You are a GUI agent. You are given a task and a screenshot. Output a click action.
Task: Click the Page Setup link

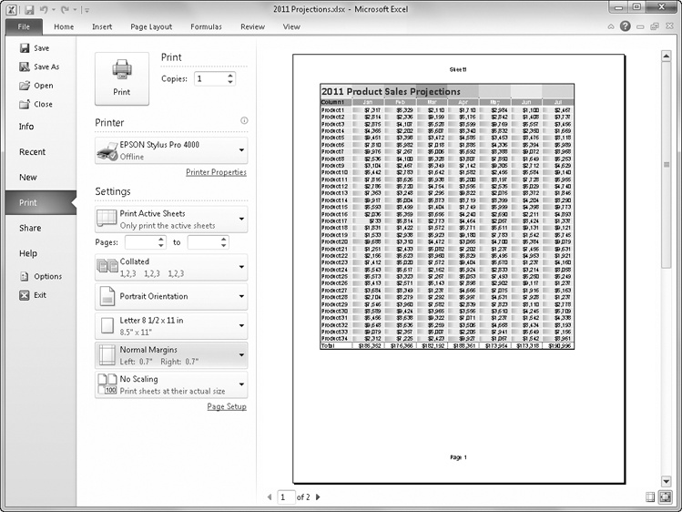point(227,406)
